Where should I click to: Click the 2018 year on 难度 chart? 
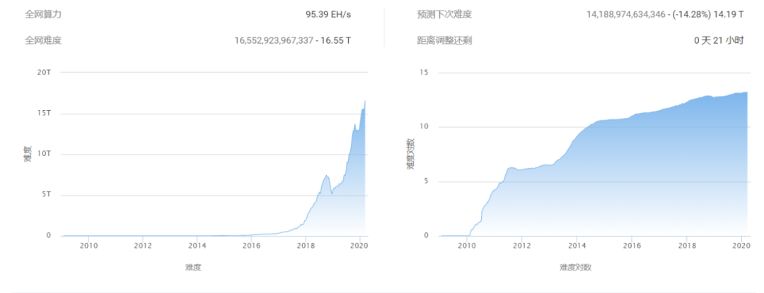[306, 246]
